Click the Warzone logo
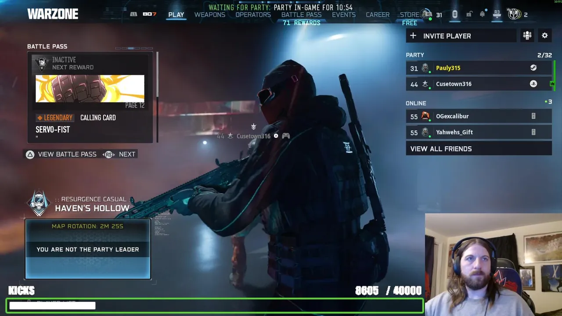Screen dimensions: 562x316 tap(53, 14)
